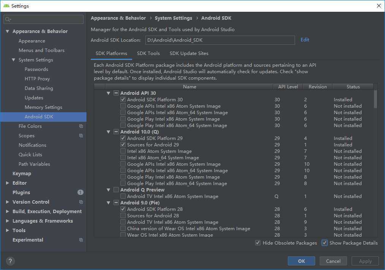The image size is (385, 270).
Task: Click the Android SDK Location path field
Action: (220, 40)
